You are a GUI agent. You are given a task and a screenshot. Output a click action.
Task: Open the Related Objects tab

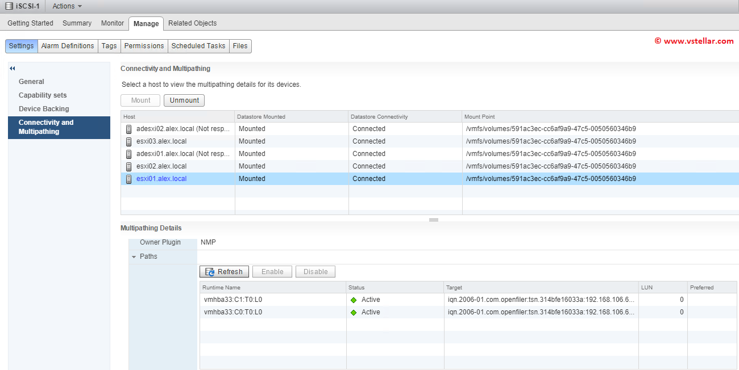pyautogui.click(x=192, y=23)
